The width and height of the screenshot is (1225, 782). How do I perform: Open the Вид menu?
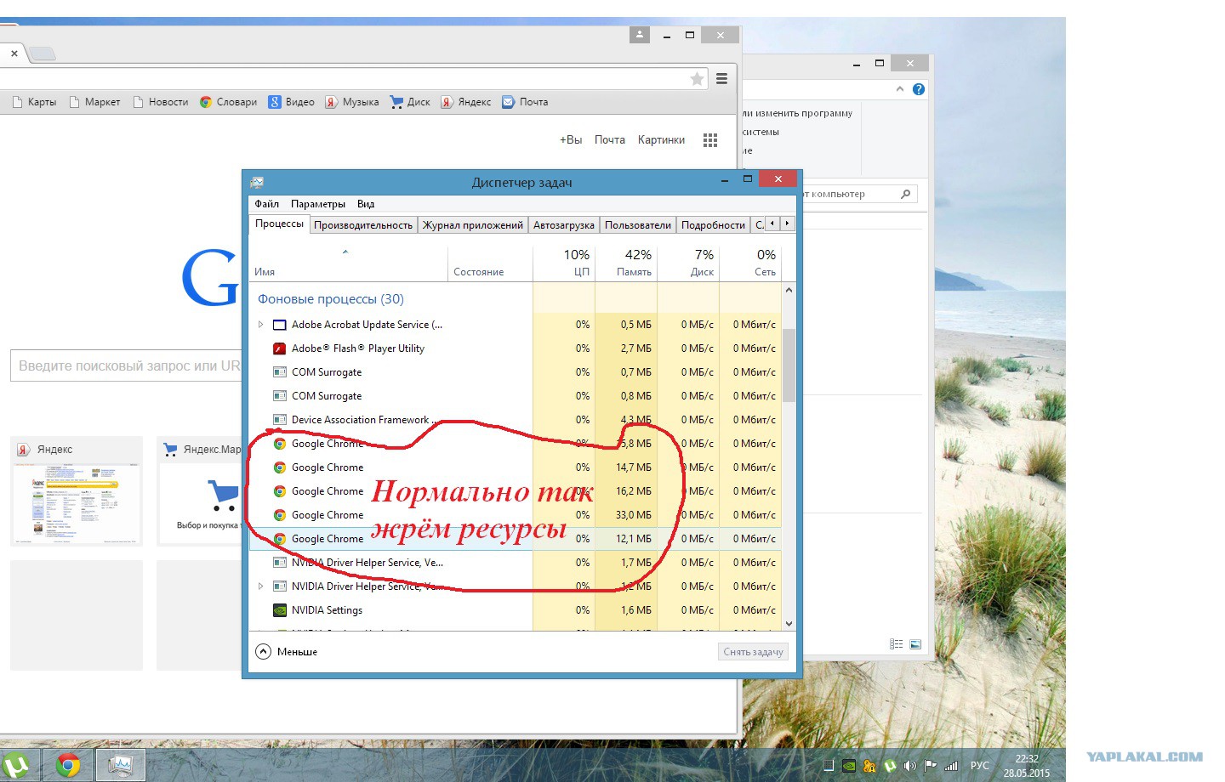tap(366, 204)
